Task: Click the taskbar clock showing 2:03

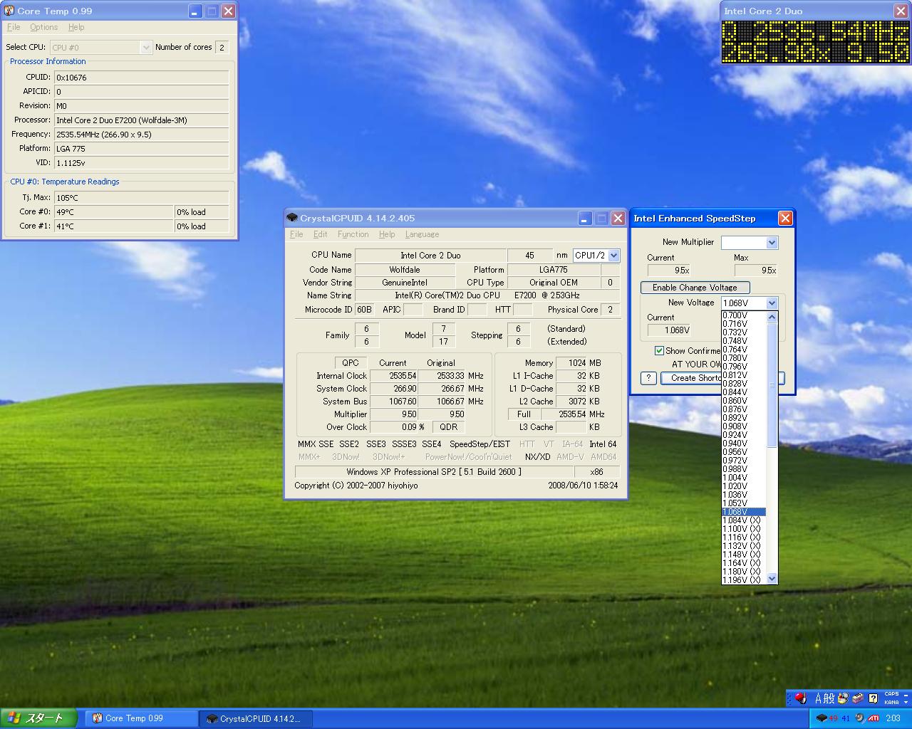Action: coord(893,718)
